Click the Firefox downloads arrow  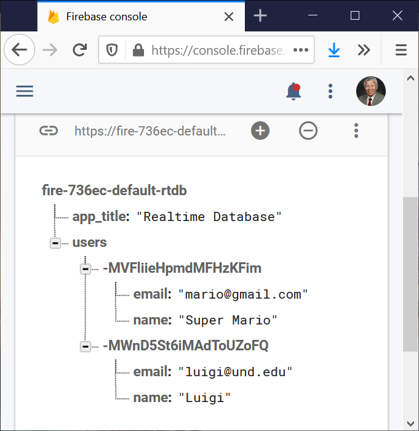333,50
